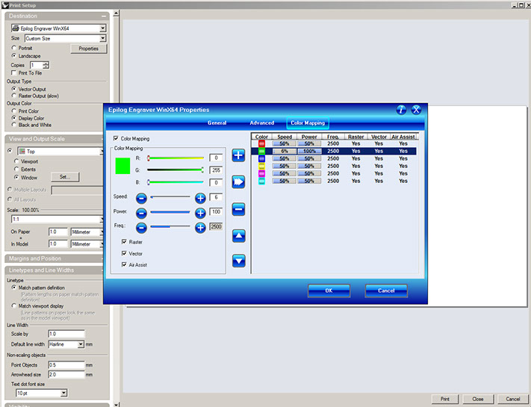Image resolution: width=531 pixels, height=407 pixels.
Task: Collapse the Destination panel with minus icon
Action: pyautogui.click(x=103, y=16)
